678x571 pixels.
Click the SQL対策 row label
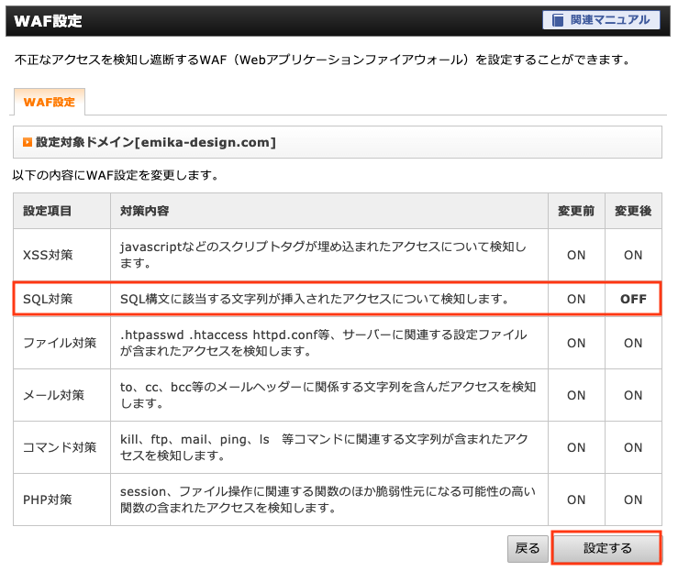[x=48, y=299]
